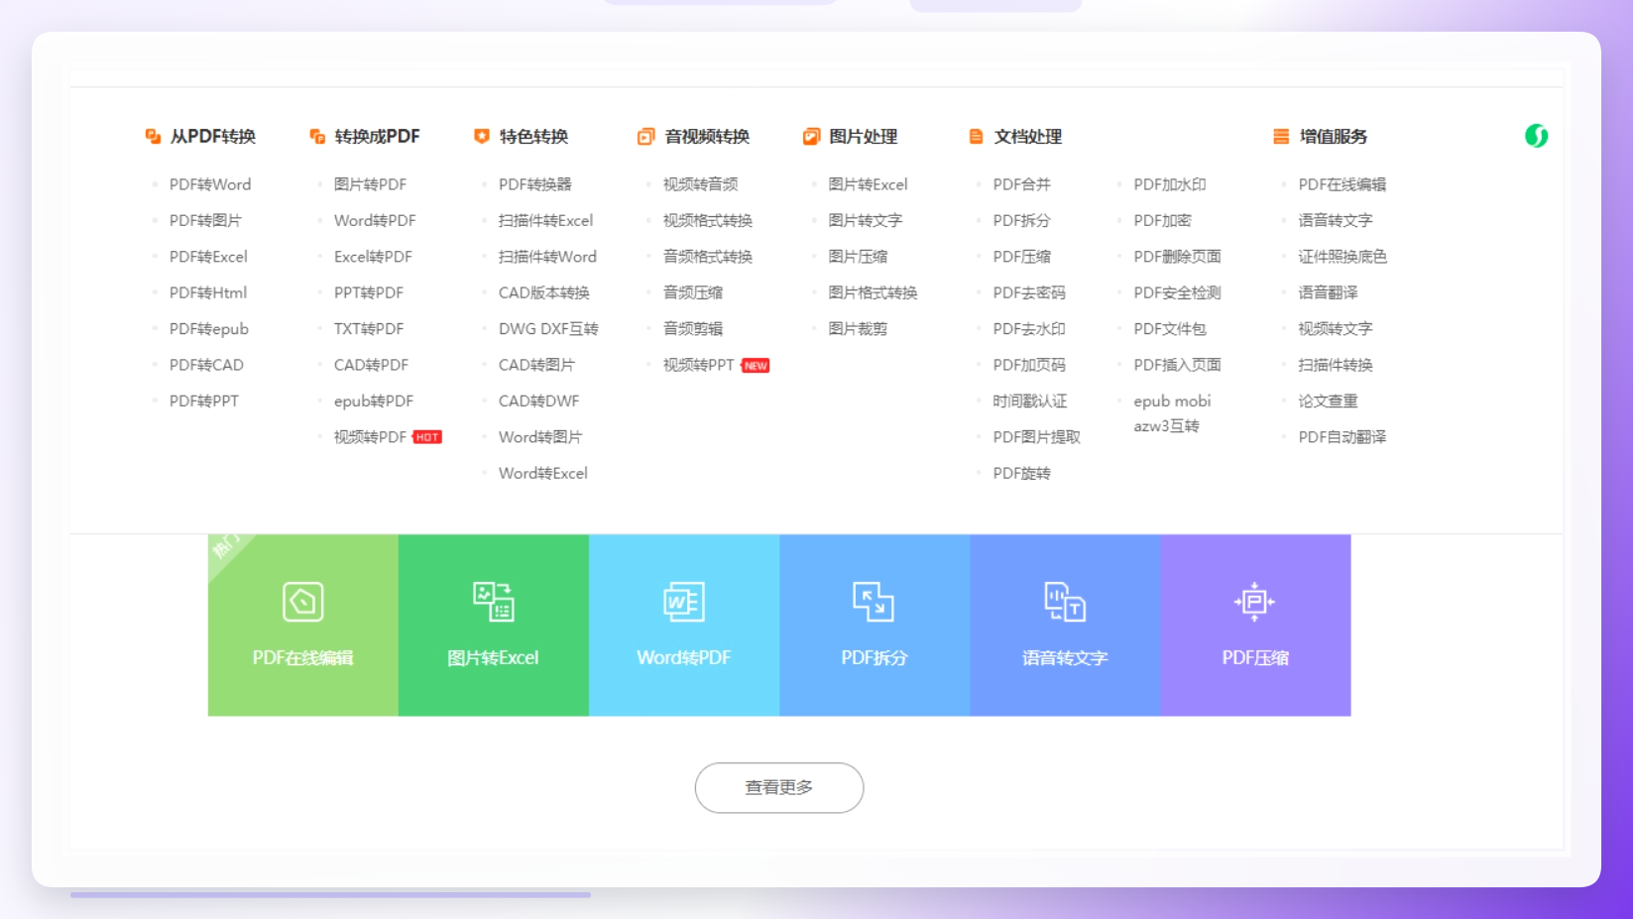Image resolution: width=1633 pixels, height=919 pixels.
Task: Select 视频转音频
Action: coord(700,184)
